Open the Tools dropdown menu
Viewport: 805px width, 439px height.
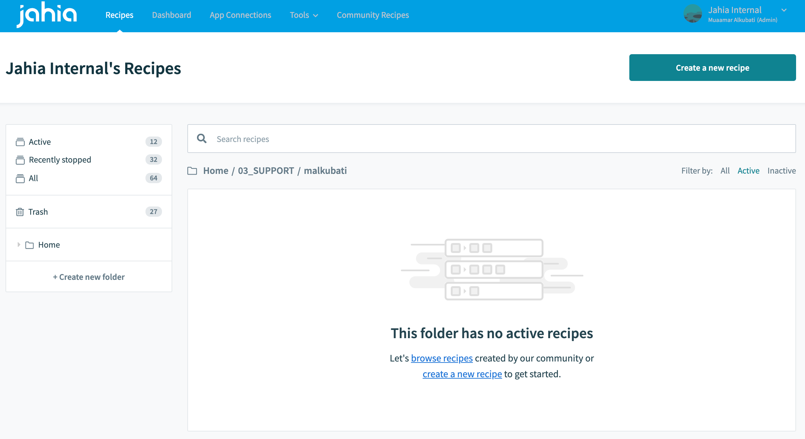tap(304, 15)
